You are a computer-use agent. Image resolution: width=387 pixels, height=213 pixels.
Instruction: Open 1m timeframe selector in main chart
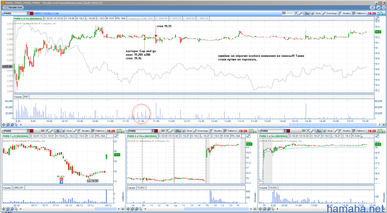click(307, 13)
